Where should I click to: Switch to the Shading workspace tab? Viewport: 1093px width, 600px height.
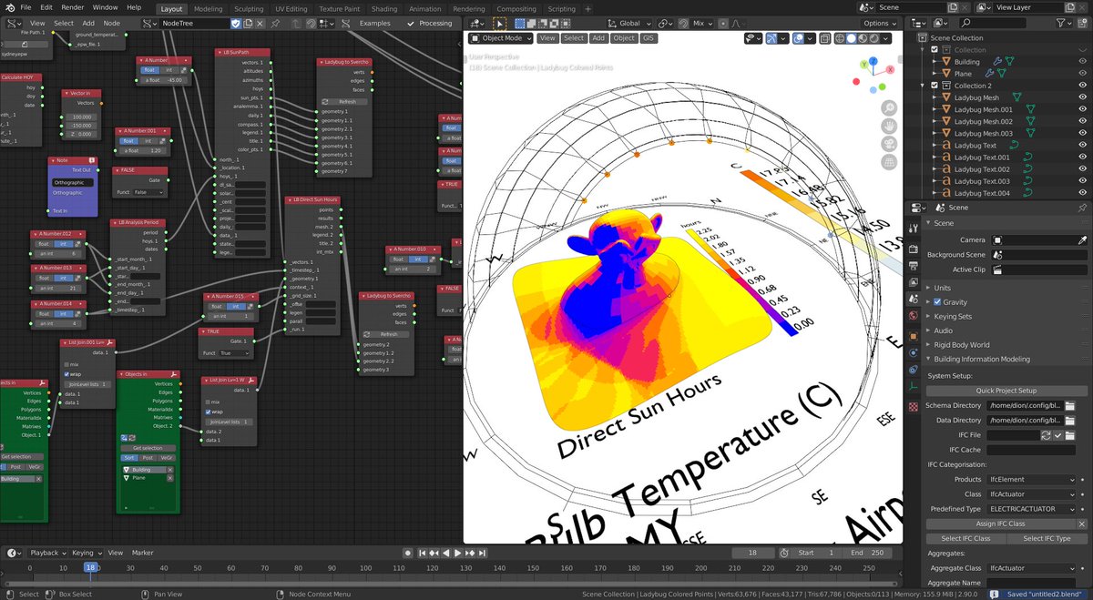383,8
